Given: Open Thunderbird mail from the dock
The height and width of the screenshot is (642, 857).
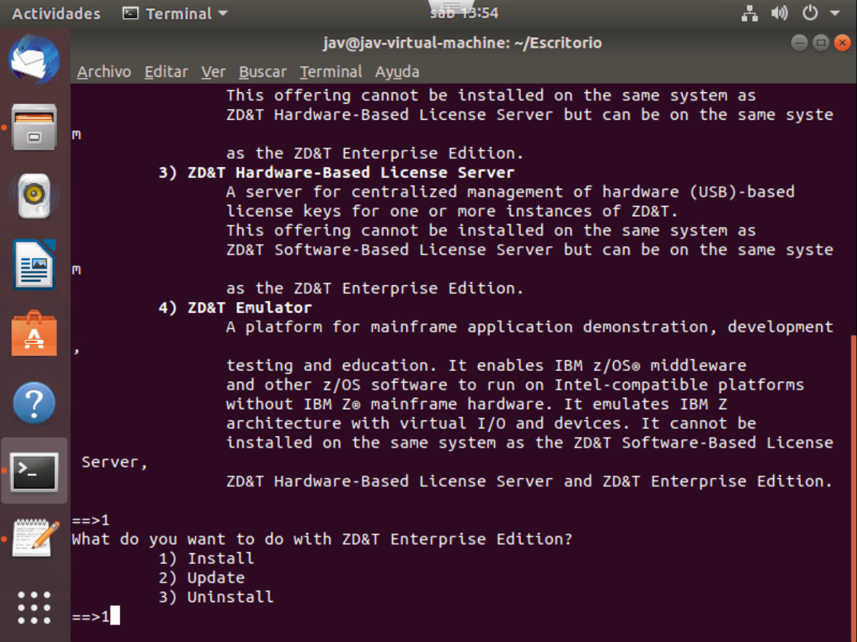Looking at the screenshot, I should [34, 60].
